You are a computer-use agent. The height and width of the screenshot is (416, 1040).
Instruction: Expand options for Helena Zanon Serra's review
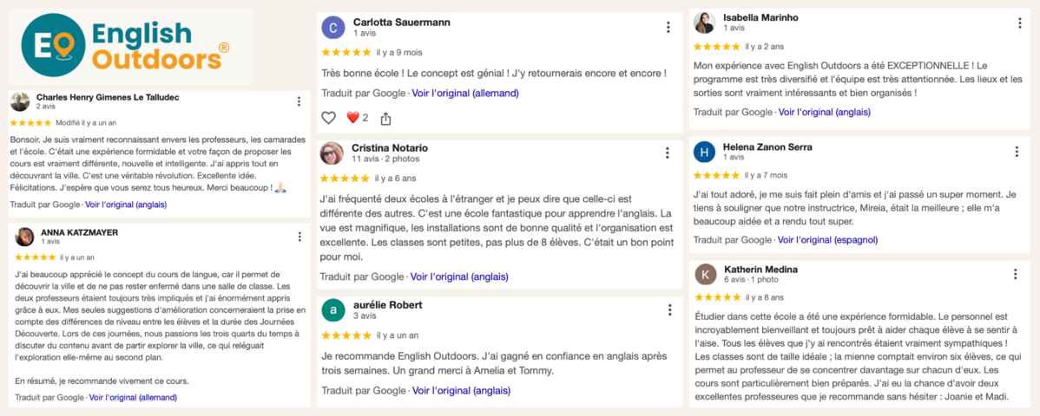point(1017,152)
